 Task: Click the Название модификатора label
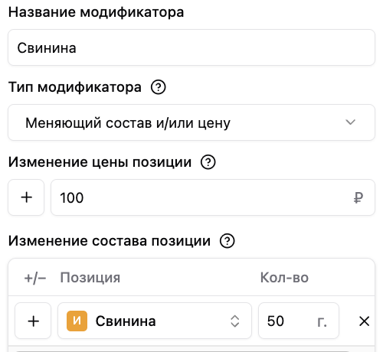coord(96,12)
